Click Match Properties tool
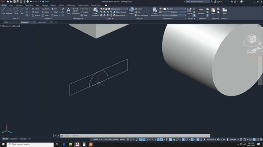 [x=155, y=12]
